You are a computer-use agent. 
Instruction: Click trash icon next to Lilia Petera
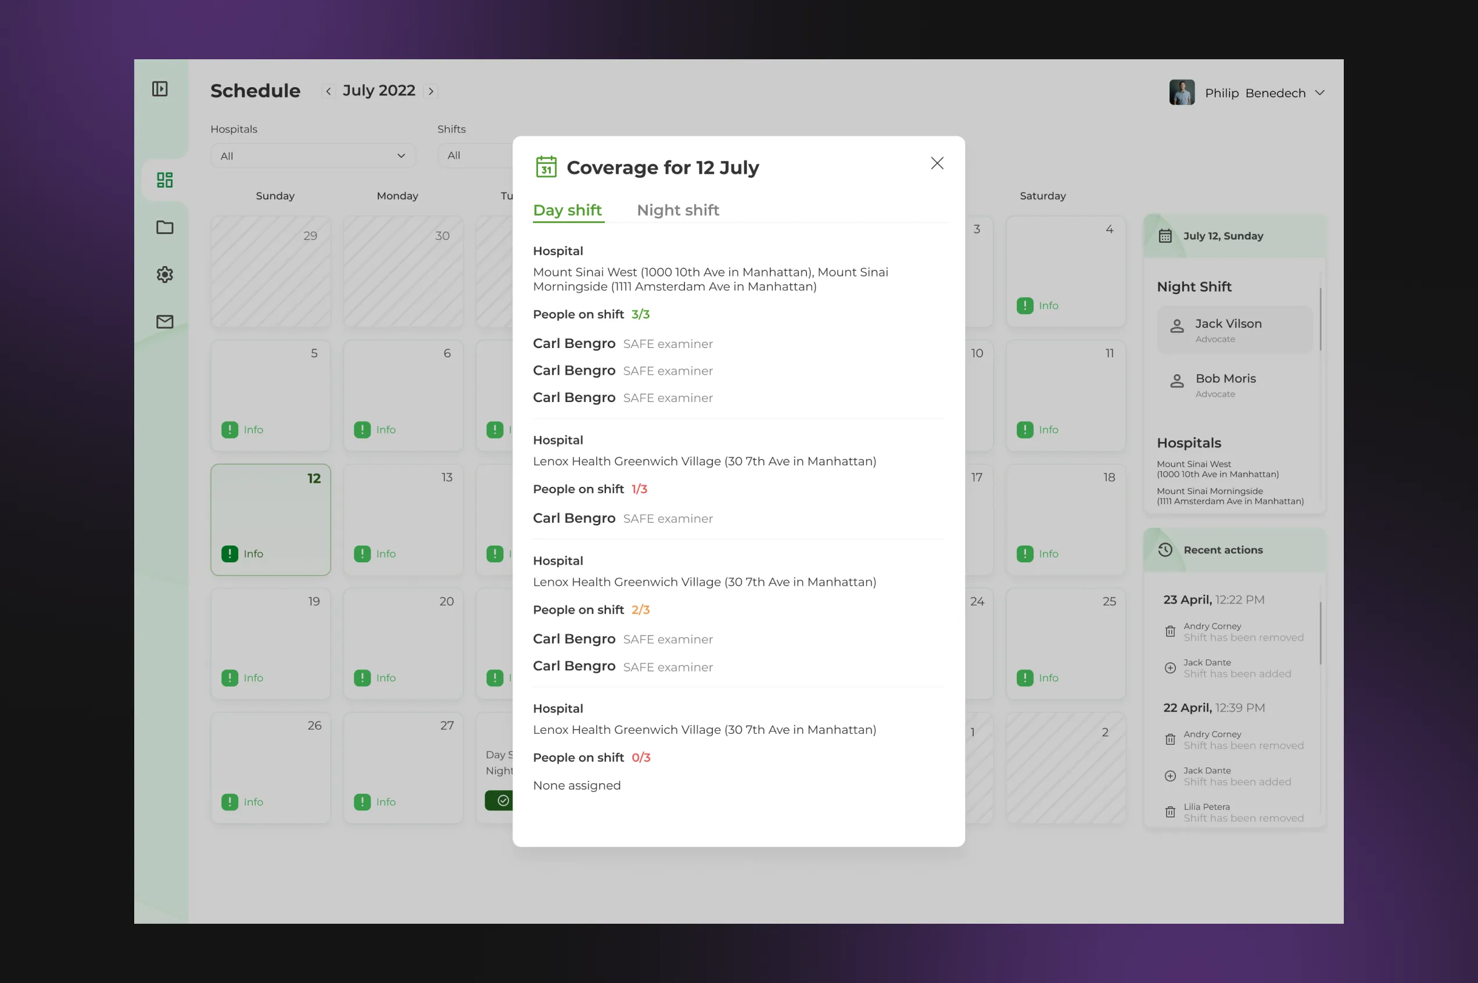click(1170, 812)
